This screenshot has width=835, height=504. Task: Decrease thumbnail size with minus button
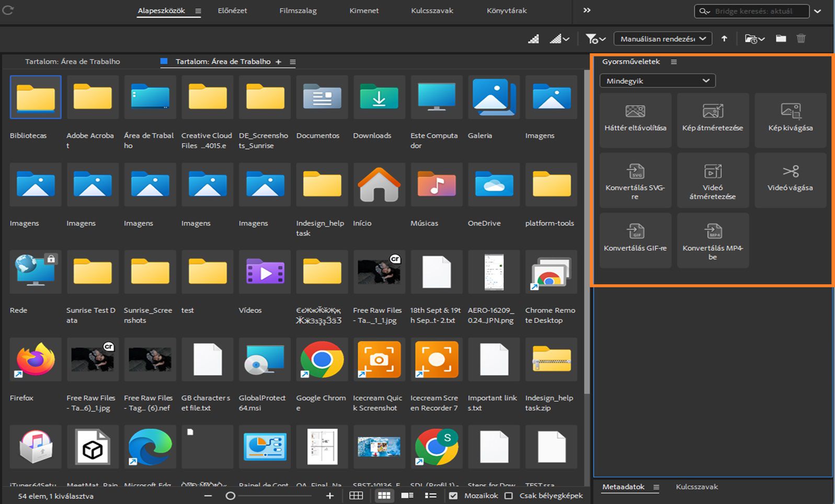208,496
